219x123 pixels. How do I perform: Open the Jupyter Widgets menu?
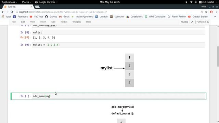[x=77, y=22]
